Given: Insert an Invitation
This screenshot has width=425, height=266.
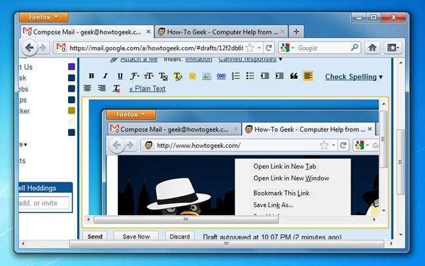Looking at the screenshot, I should point(199,59).
